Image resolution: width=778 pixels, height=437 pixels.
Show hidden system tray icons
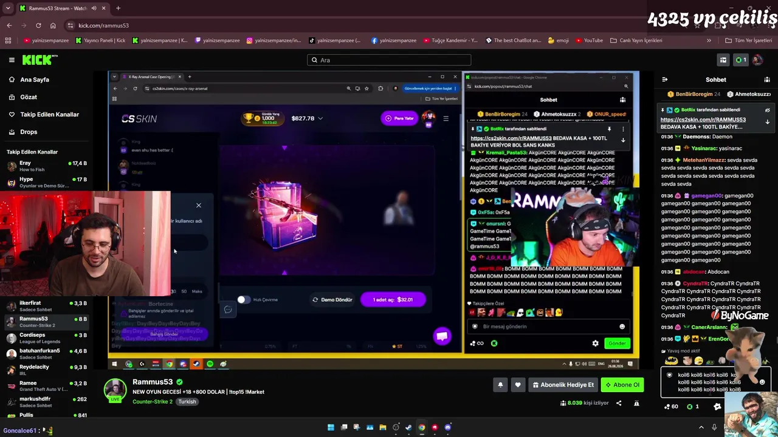(x=701, y=427)
